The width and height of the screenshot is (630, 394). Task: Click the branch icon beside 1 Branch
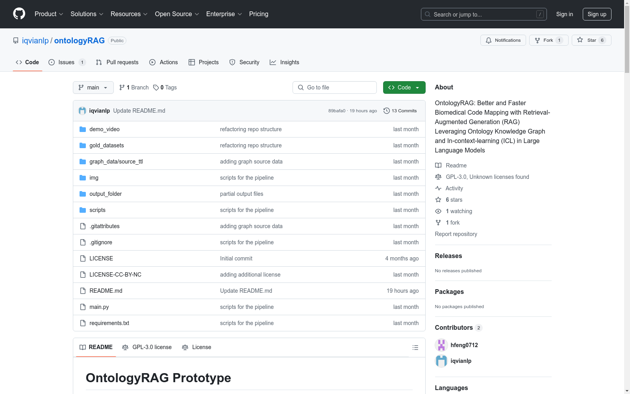tap(122, 87)
